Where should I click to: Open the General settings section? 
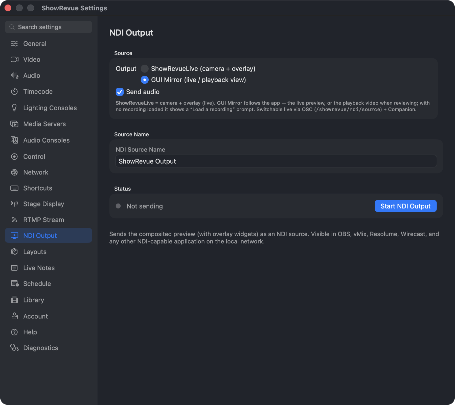[x=49, y=44]
